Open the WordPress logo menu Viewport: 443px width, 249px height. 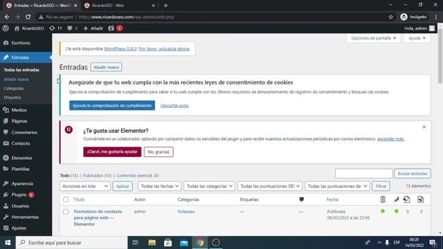click(6, 28)
